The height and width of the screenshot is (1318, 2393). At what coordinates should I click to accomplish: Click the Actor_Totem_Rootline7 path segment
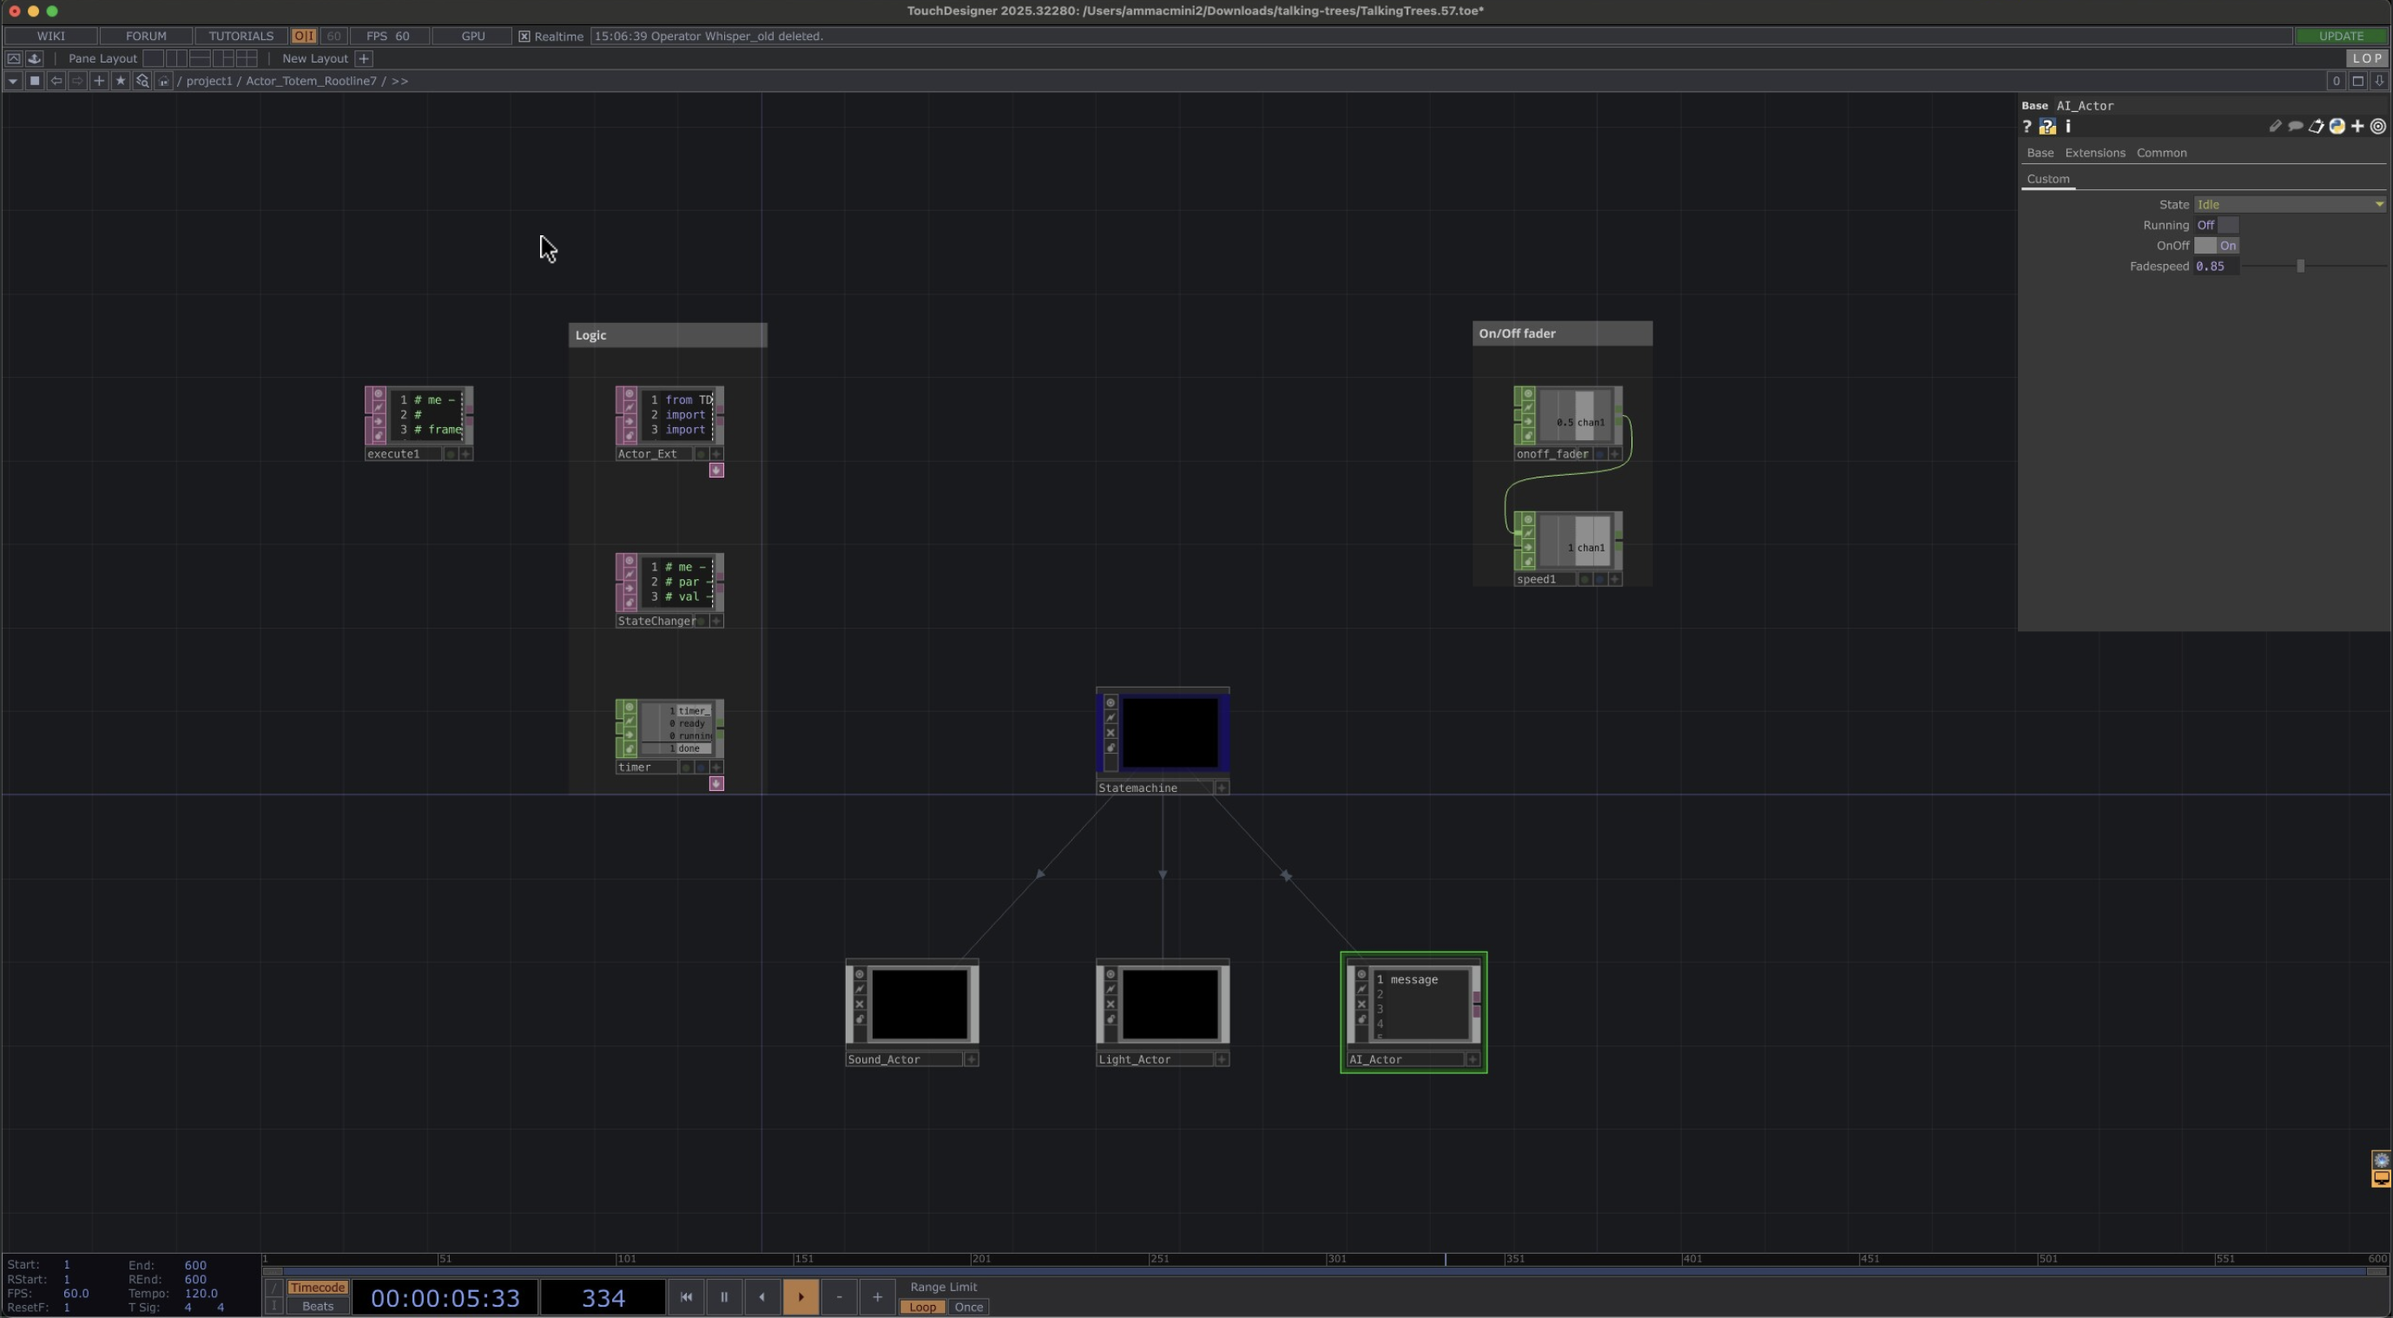click(x=311, y=81)
